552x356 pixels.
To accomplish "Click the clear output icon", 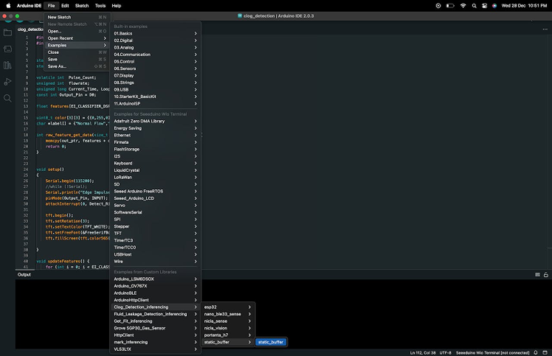I will click(537, 274).
